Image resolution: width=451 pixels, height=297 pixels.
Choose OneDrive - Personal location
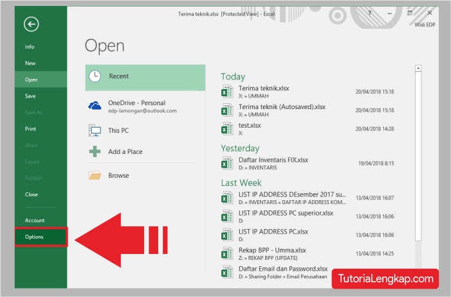coord(145,106)
